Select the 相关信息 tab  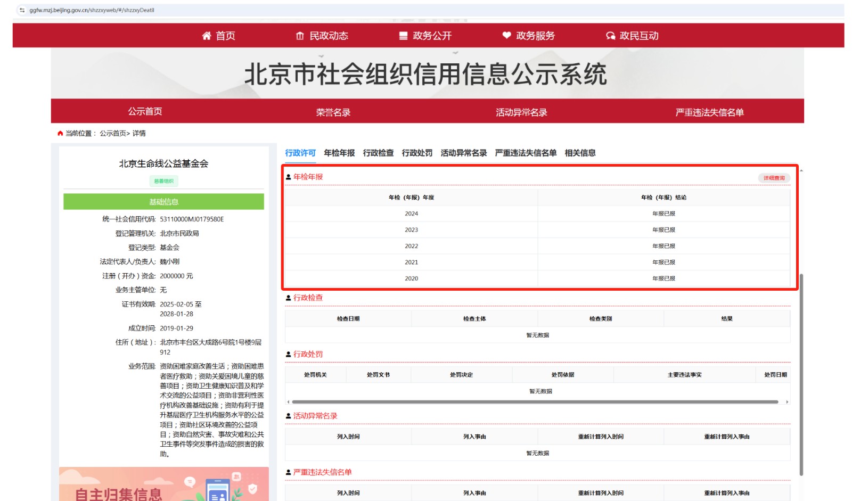tap(580, 153)
